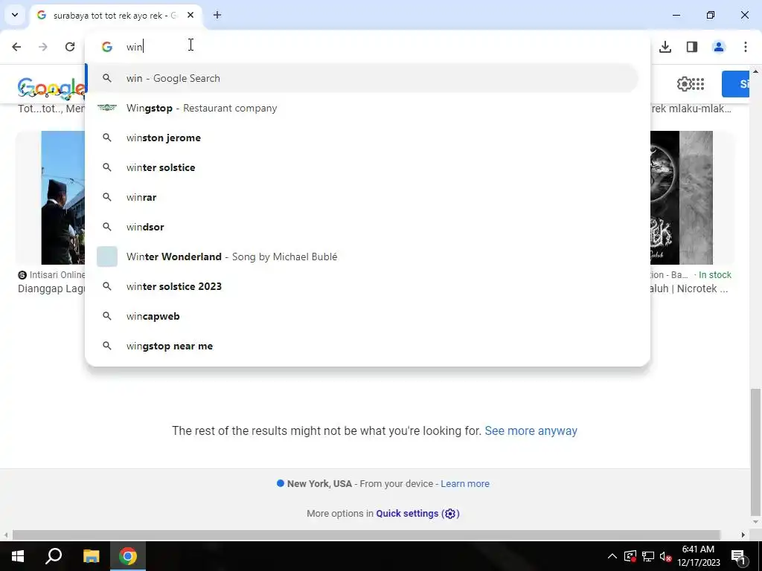This screenshot has height=571, width=762.
Task: Open Google quick settings gear icon
Action: (684, 84)
